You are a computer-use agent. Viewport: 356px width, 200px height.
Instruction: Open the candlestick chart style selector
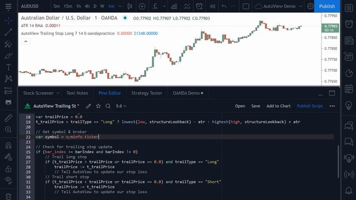(130, 6)
